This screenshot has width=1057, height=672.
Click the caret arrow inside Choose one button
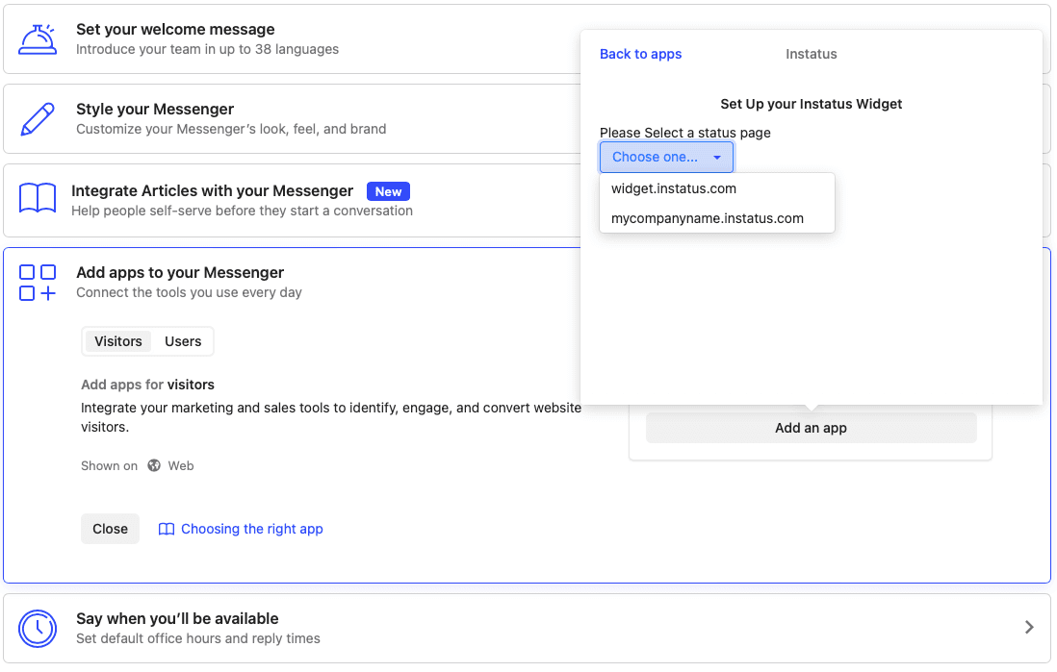click(717, 157)
